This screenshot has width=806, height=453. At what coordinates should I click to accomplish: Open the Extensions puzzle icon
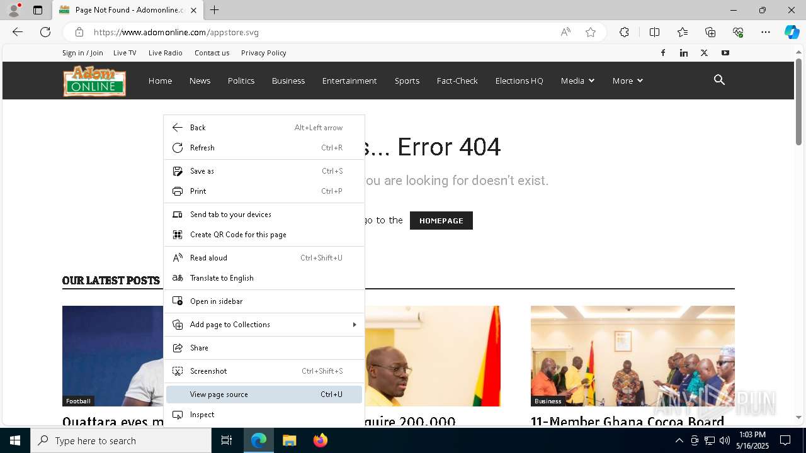coord(624,32)
